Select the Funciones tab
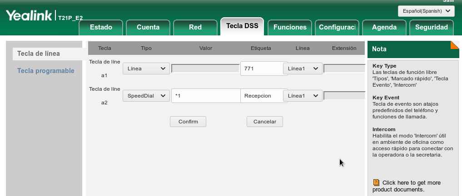Image resolution: width=462 pixels, height=196 pixels. 290,27
